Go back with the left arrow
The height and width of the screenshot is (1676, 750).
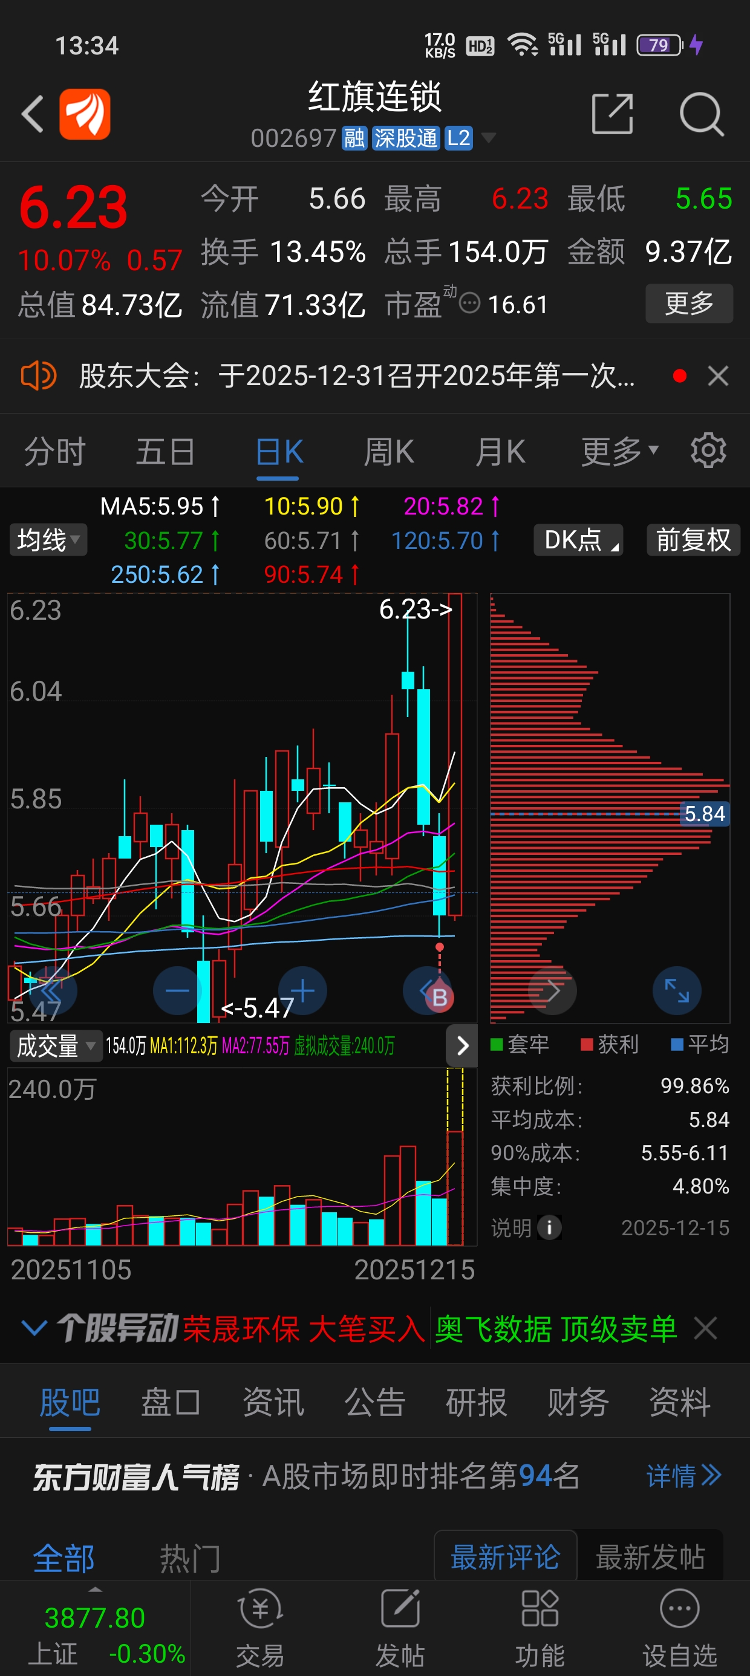[x=33, y=114]
